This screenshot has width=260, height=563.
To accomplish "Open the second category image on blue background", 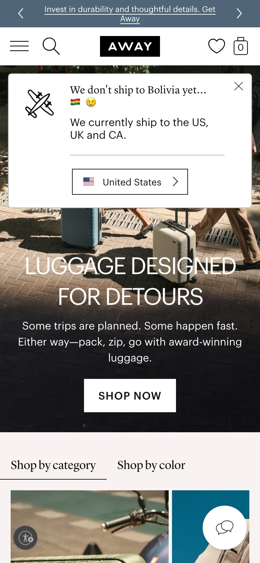I will [x=211, y=527].
